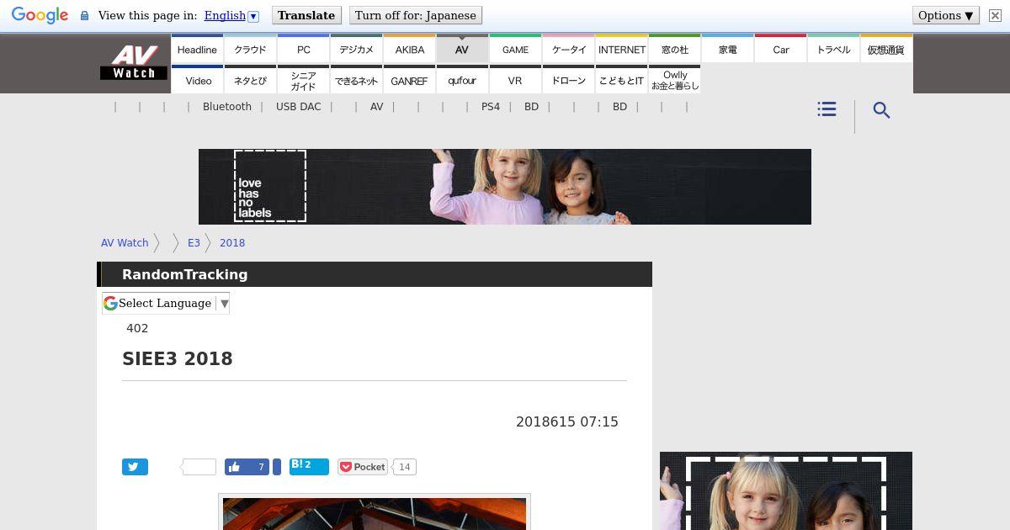Click the padlock icon in translate bar
Viewport: 1010px width, 530px height.
click(x=84, y=16)
